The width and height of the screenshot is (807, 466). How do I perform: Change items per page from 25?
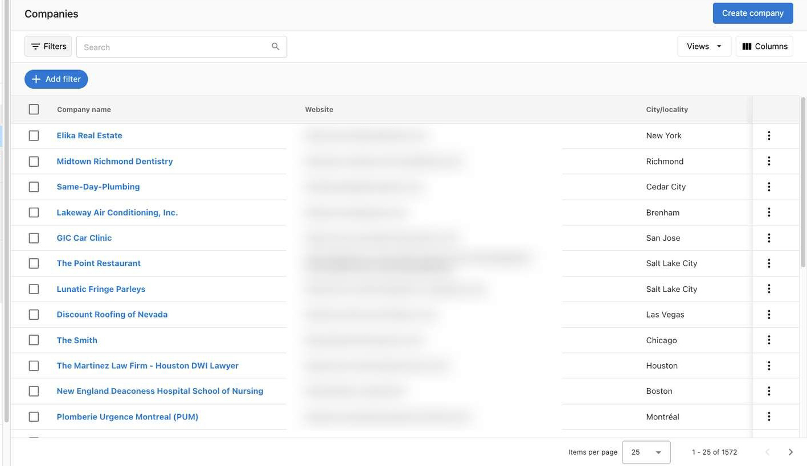click(x=646, y=452)
